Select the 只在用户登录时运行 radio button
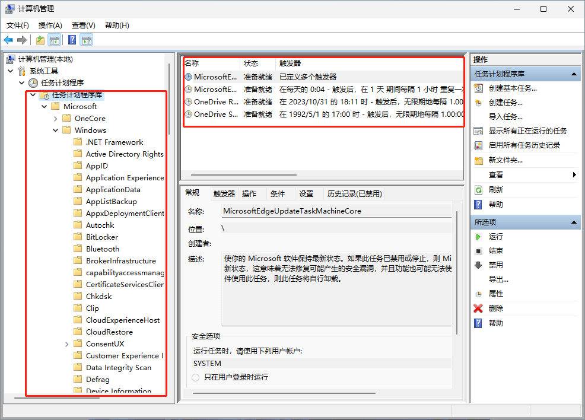Screen dimensions: 585x420 point(195,377)
